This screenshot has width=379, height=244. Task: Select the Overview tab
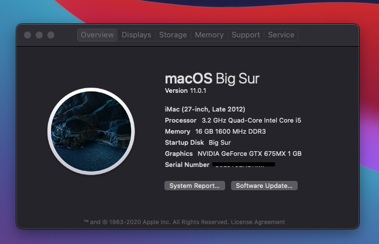tap(98, 35)
